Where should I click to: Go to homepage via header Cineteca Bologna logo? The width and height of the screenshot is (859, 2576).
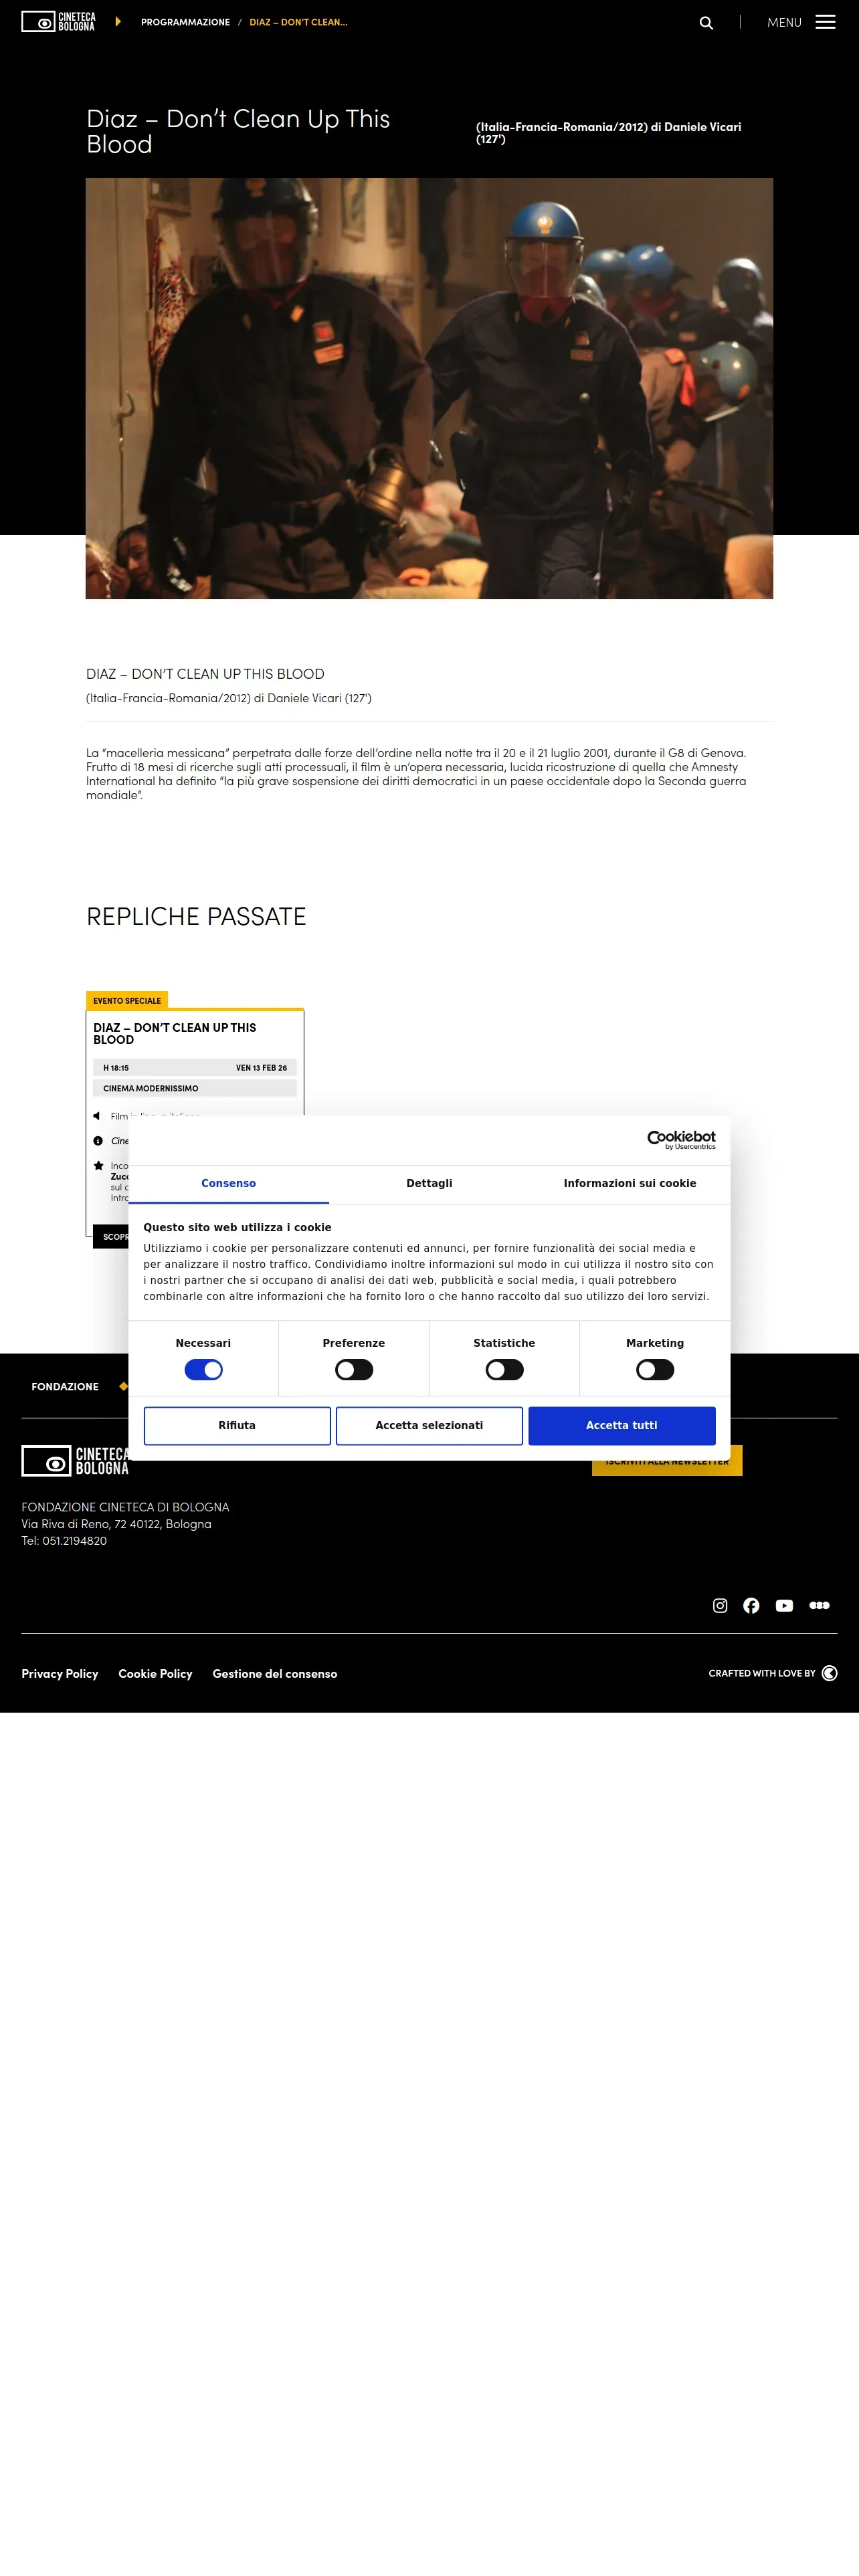pyautogui.click(x=58, y=22)
